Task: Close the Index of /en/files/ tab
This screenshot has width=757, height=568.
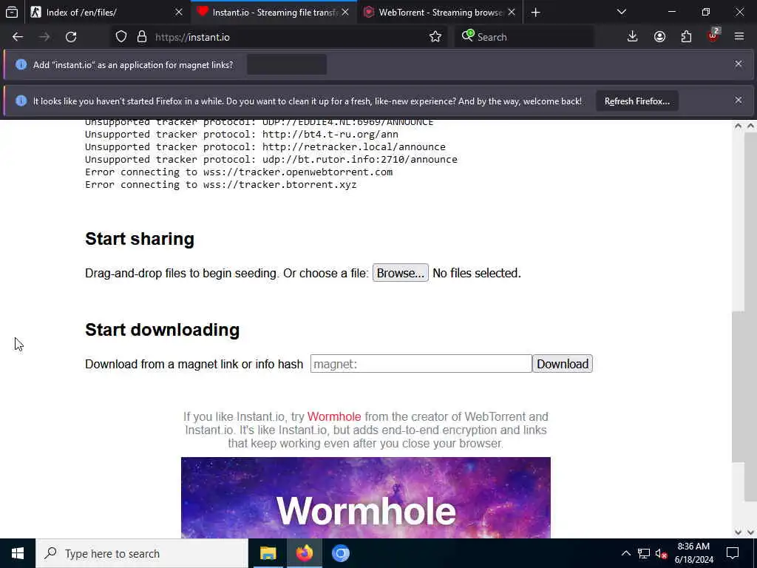Action: pos(179,13)
